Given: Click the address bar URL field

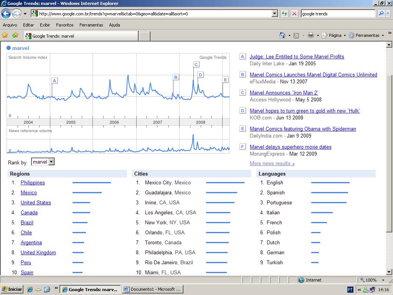Looking at the screenshot, I should coord(154,13).
